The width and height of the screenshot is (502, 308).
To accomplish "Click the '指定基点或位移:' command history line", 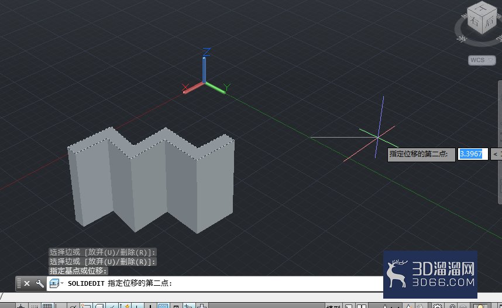I will tap(78, 271).
